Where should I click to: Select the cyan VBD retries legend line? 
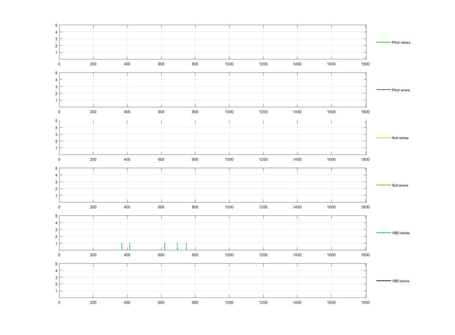click(x=383, y=233)
